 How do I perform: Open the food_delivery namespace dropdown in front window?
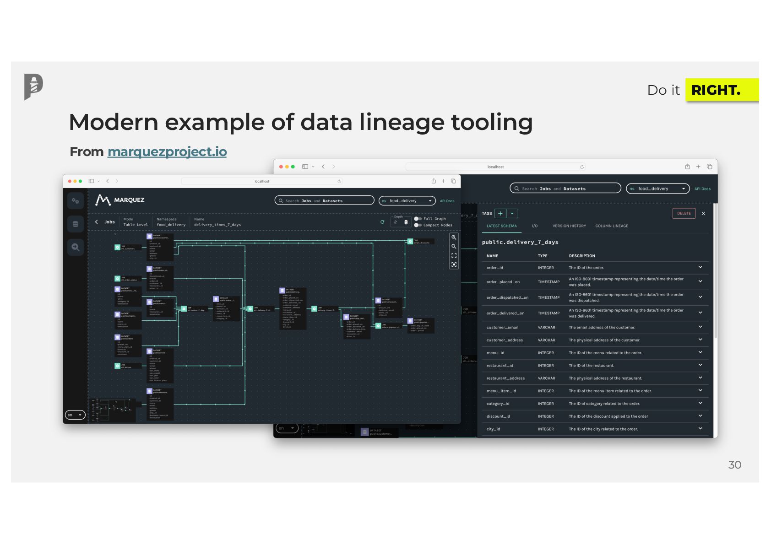(407, 200)
